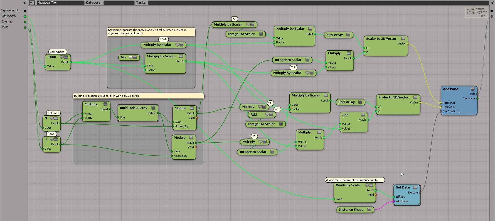The image size is (495, 221).
Task: Click the Columns exposed input port
Action: pos(25,22)
